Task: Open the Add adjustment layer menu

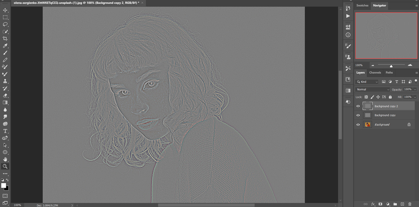Action: (388, 204)
